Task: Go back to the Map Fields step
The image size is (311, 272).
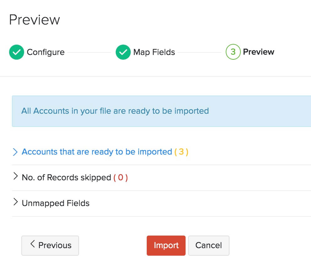Action: tap(154, 52)
